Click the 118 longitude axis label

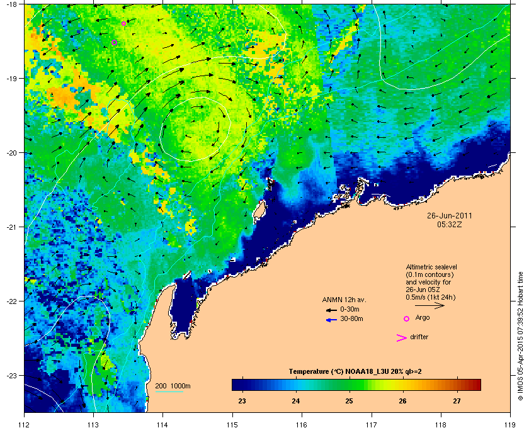tap(441, 424)
